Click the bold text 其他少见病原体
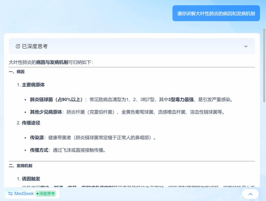 click(x=46, y=112)
